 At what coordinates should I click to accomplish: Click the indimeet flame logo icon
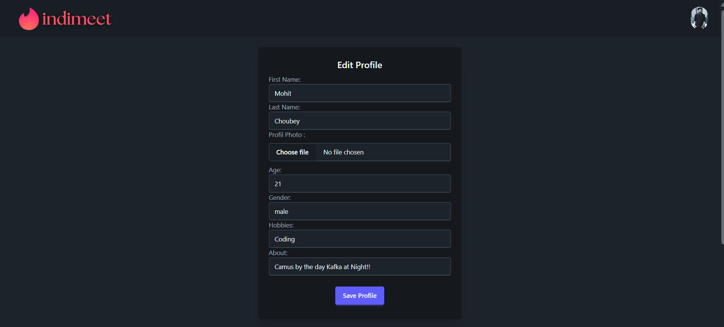point(29,19)
